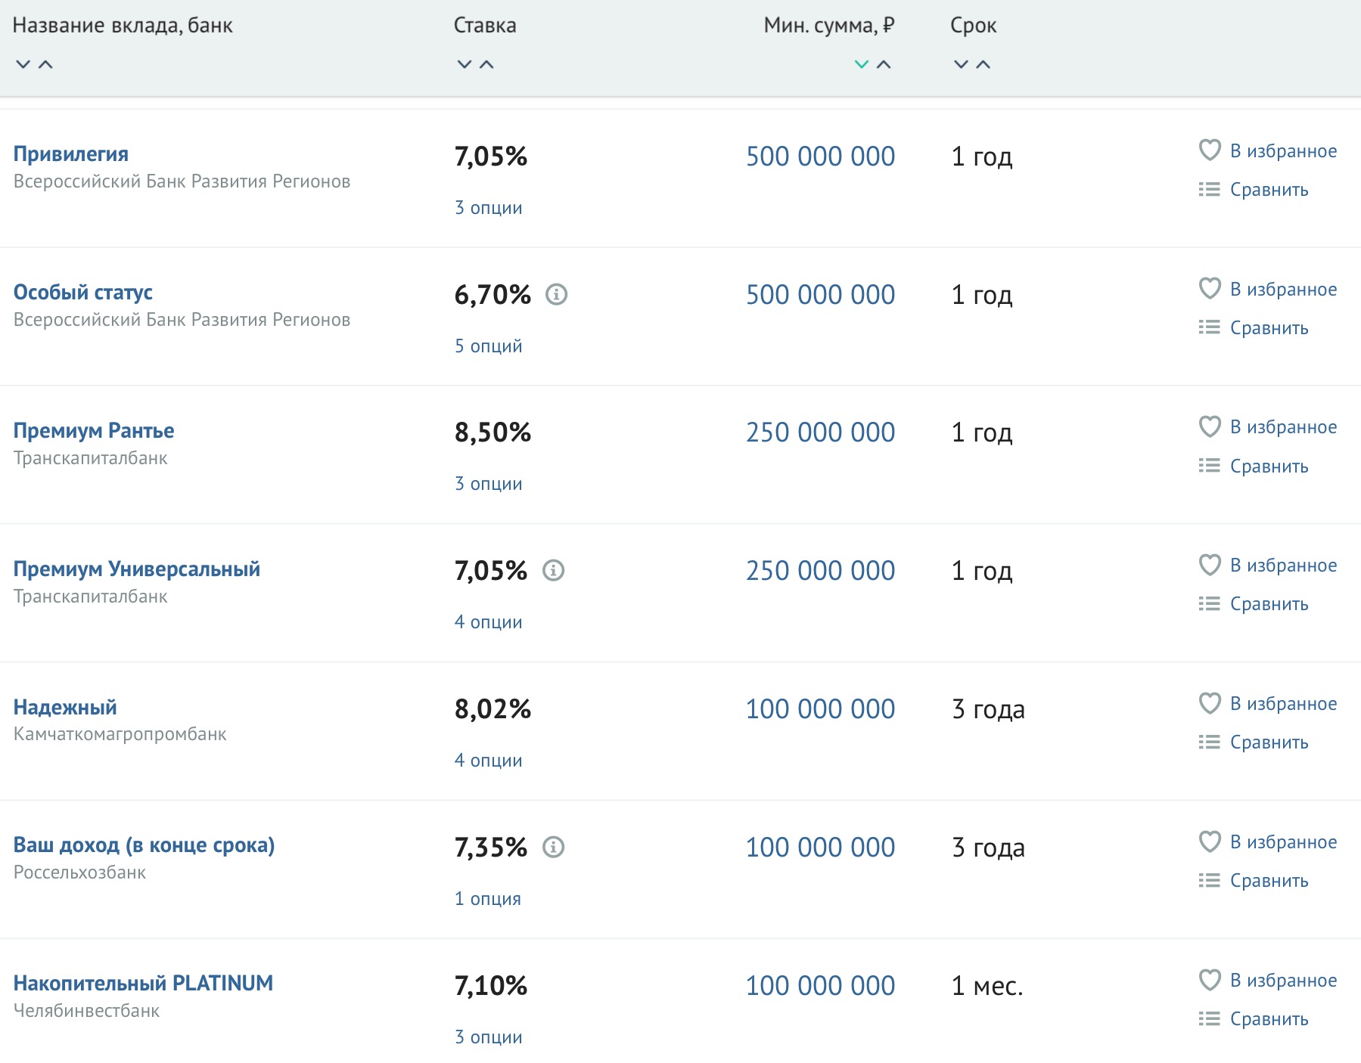Sort deposit name column ascending

pos(45,64)
